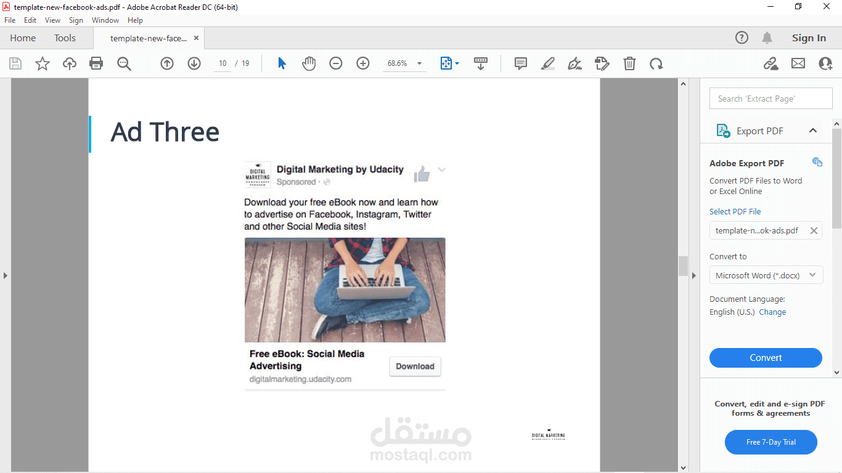842x473 pixels.
Task: Click the Download button in the ad
Action: [x=415, y=366]
